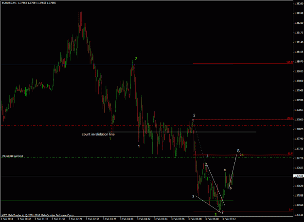Select the yellow-green wave label 4 beside c
Image resolution: width=304 pixels, height=222 pixels.
tap(243, 154)
